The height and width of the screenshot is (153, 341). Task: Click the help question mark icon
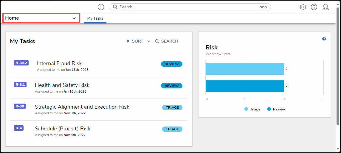tap(314, 7)
